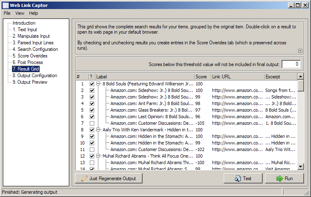Uncheck the checkbox in row 1
The width and height of the screenshot is (311, 197).
(x=92, y=84)
